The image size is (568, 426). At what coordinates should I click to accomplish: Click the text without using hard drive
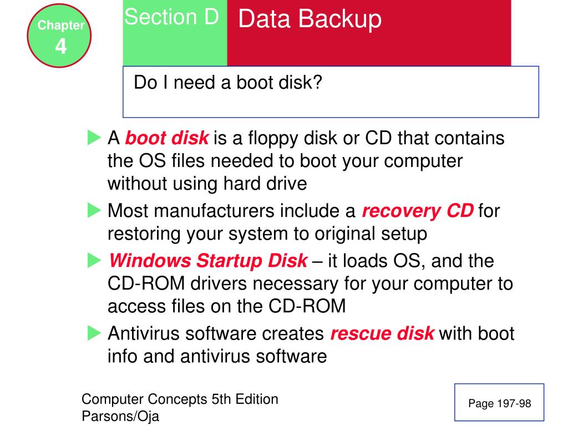pos(207,184)
